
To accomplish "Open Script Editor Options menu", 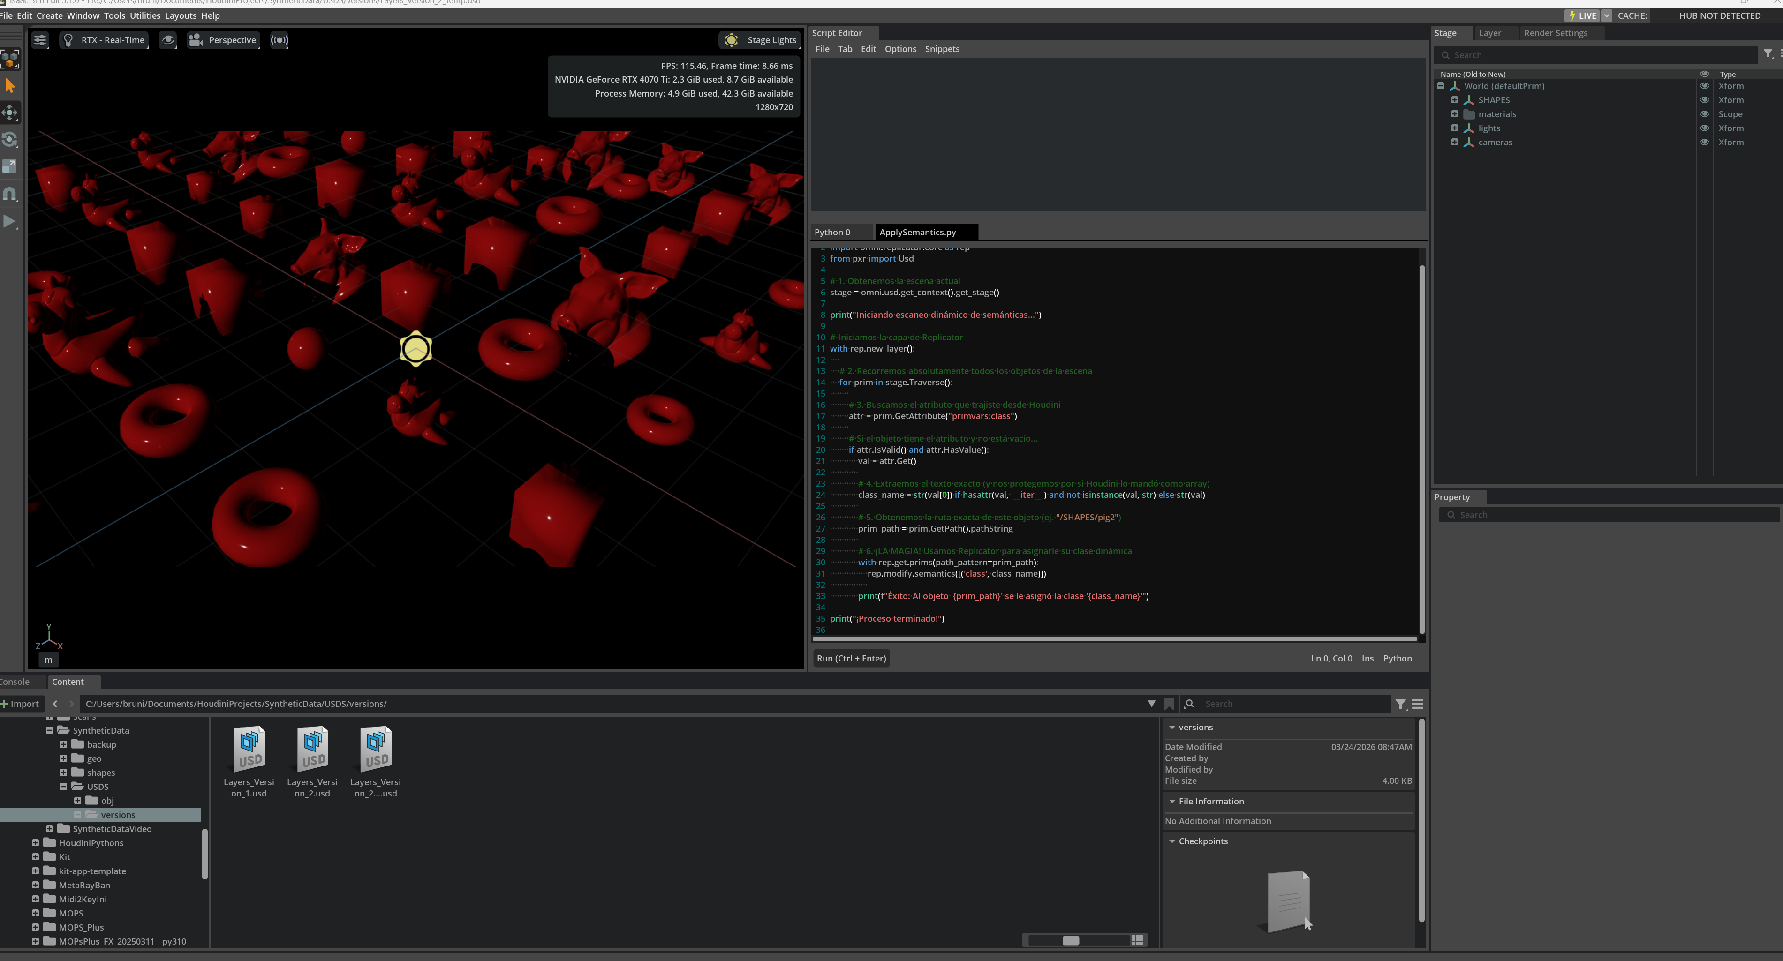I will (900, 49).
